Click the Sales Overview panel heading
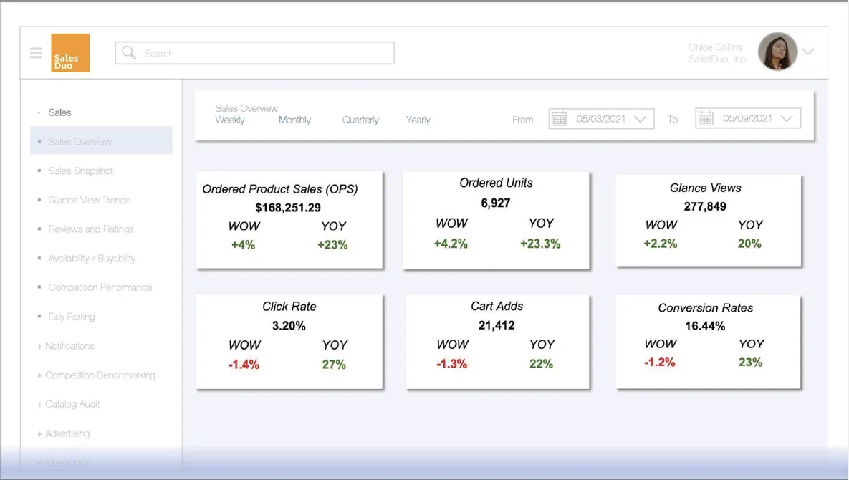Screen dimensions: 849x480 pos(246,108)
